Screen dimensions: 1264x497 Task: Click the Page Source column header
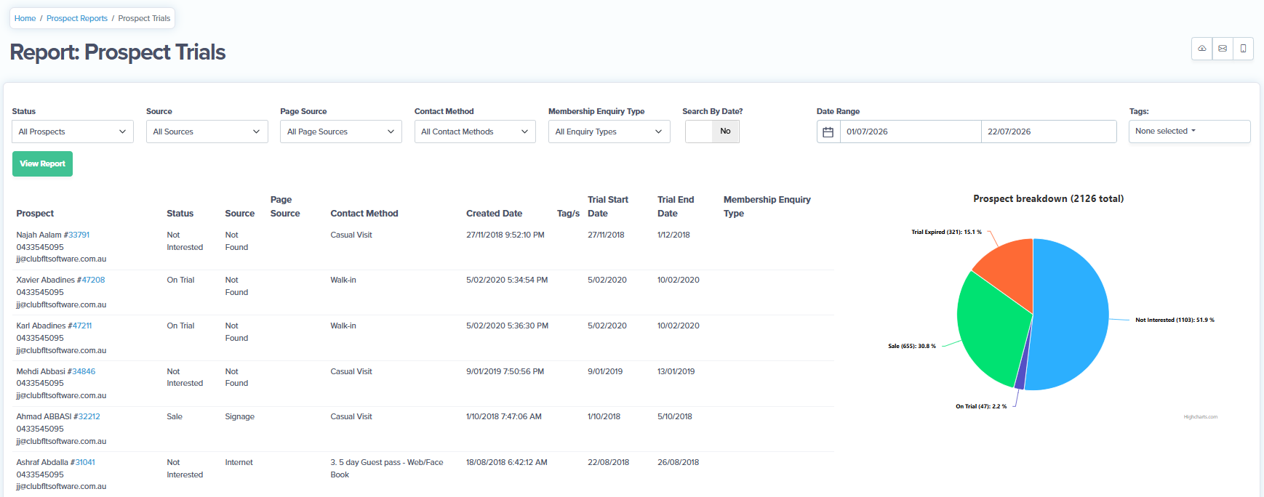pos(285,206)
